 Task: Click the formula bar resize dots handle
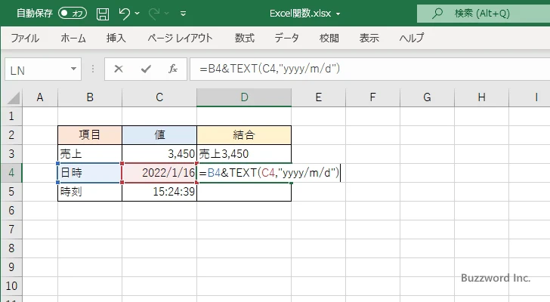click(93, 69)
